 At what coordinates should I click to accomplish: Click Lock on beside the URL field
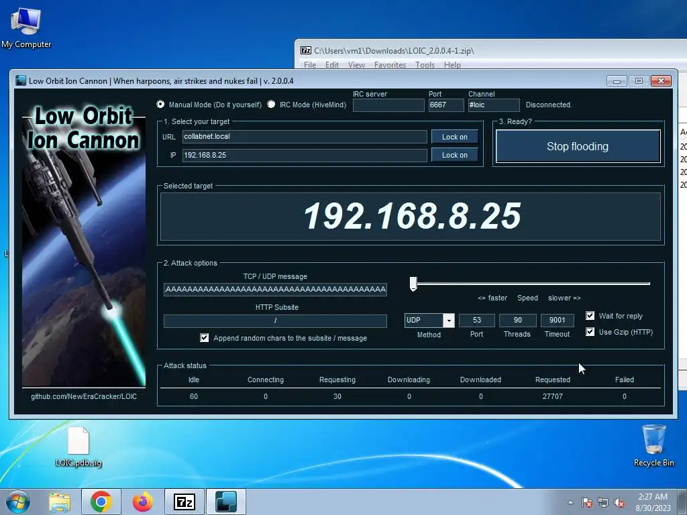click(454, 137)
